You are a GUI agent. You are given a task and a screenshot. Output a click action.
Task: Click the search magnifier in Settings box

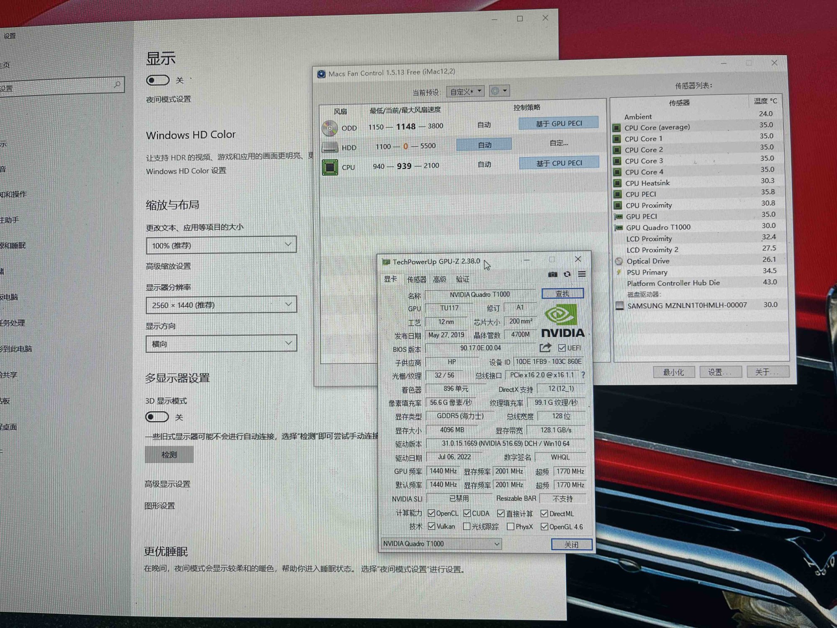[117, 85]
